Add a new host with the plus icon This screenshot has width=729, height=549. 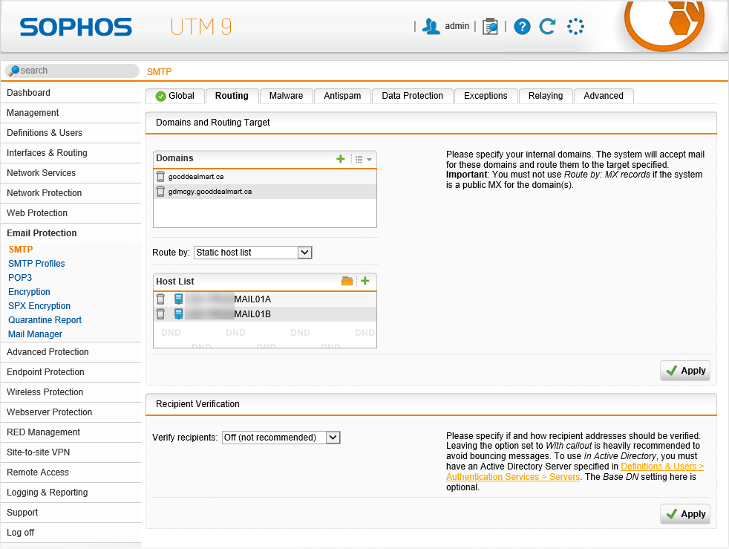(365, 281)
